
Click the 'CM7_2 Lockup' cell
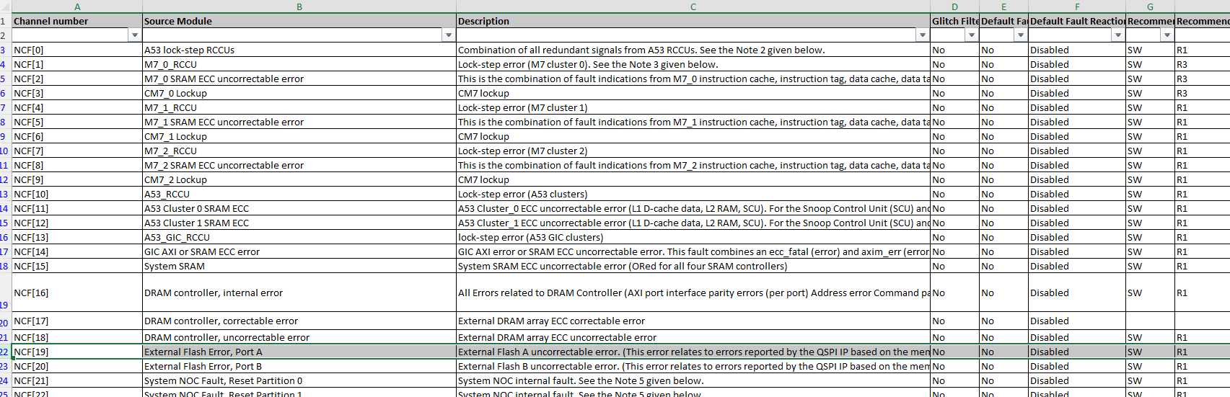pyautogui.click(x=299, y=179)
